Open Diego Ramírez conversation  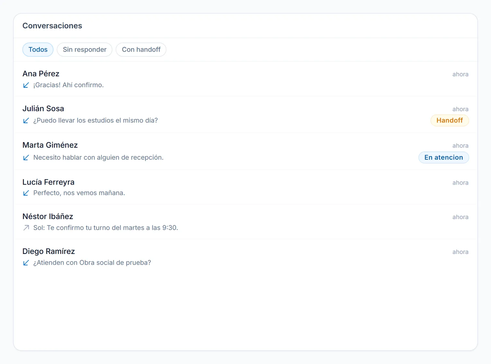click(x=245, y=257)
